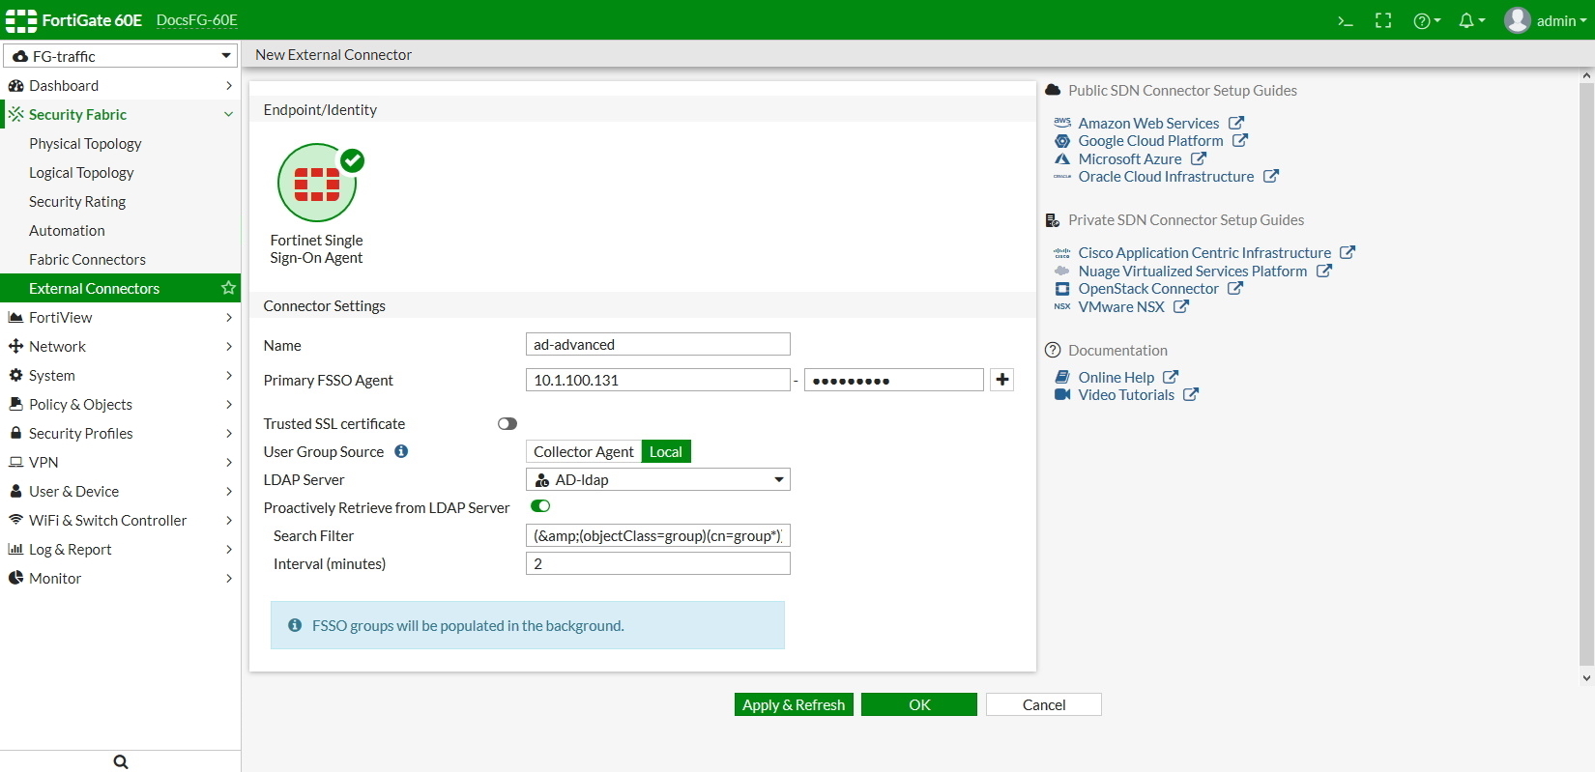Open the admin user menu

pyautogui.click(x=1546, y=20)
